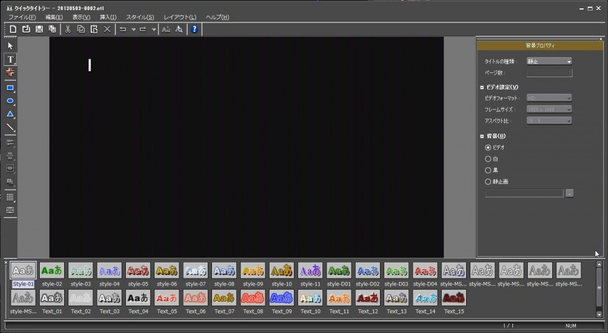The image size is (608, 333).
Task: Click the still image path field
Action: click(x=524, y=193)
